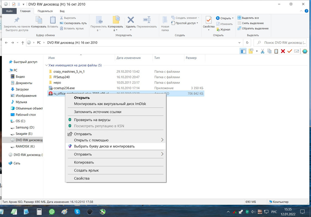Click Deselect (Снять выделение)
Screen dimensions: 311x217
point(251,23)
